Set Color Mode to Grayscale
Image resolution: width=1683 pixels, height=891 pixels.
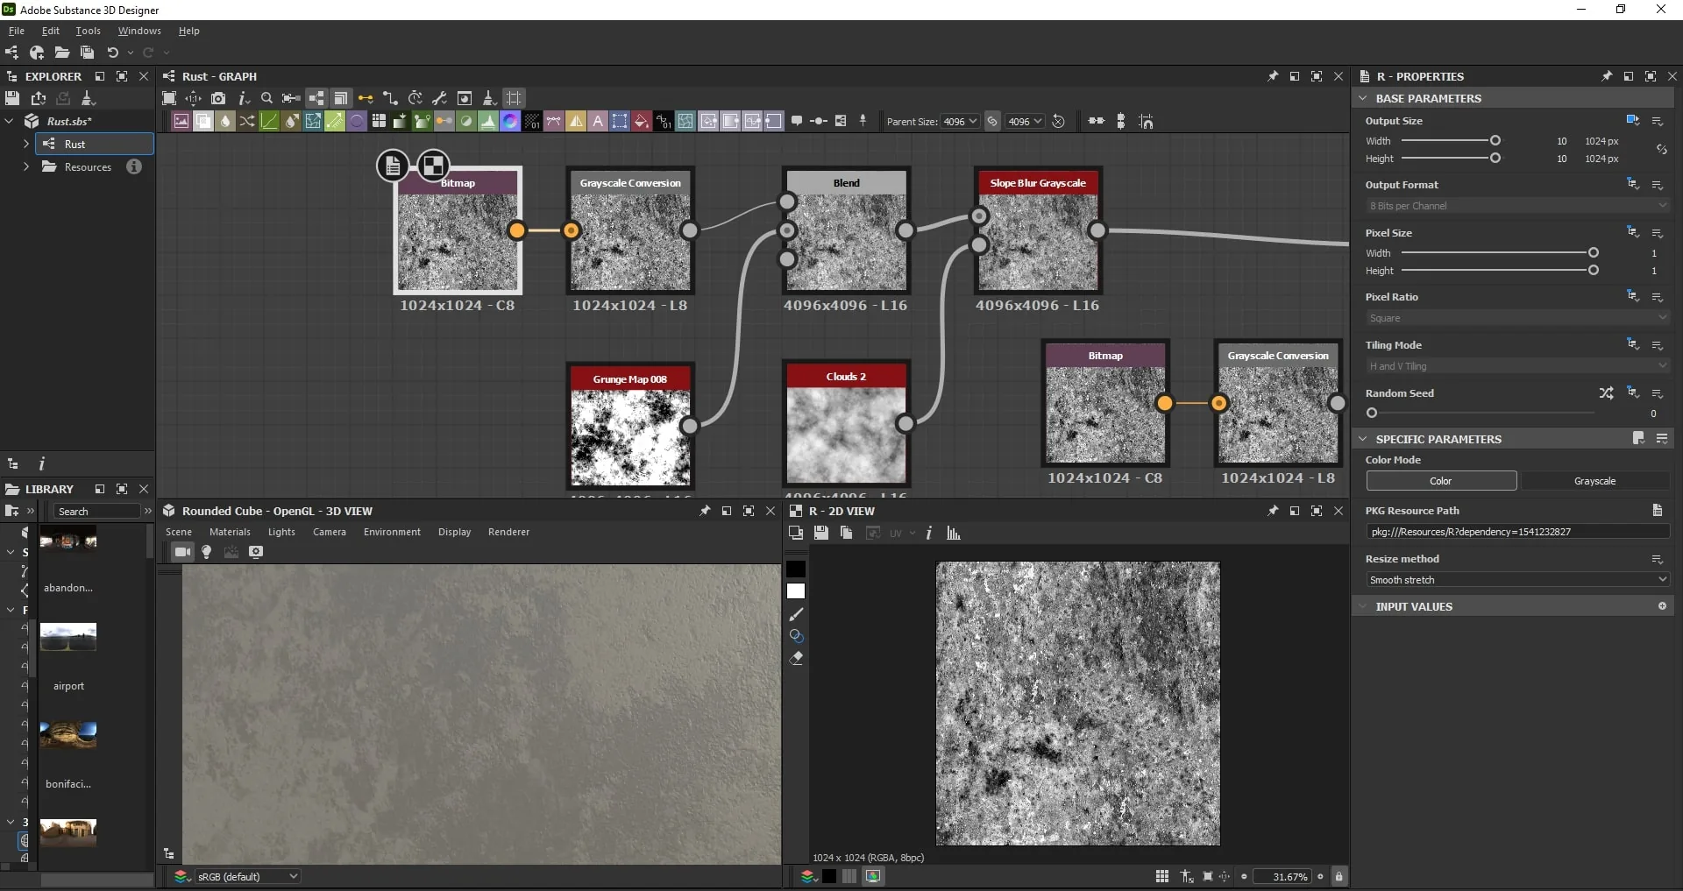click(1594, 481)
